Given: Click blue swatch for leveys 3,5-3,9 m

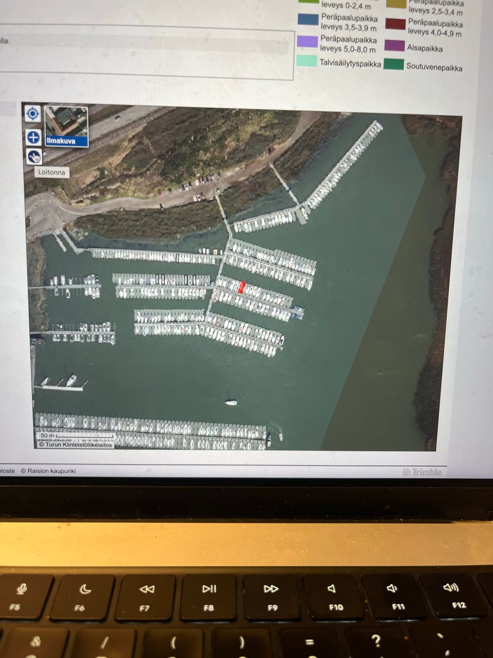Looking at the screenshot, I should (308, 20).
